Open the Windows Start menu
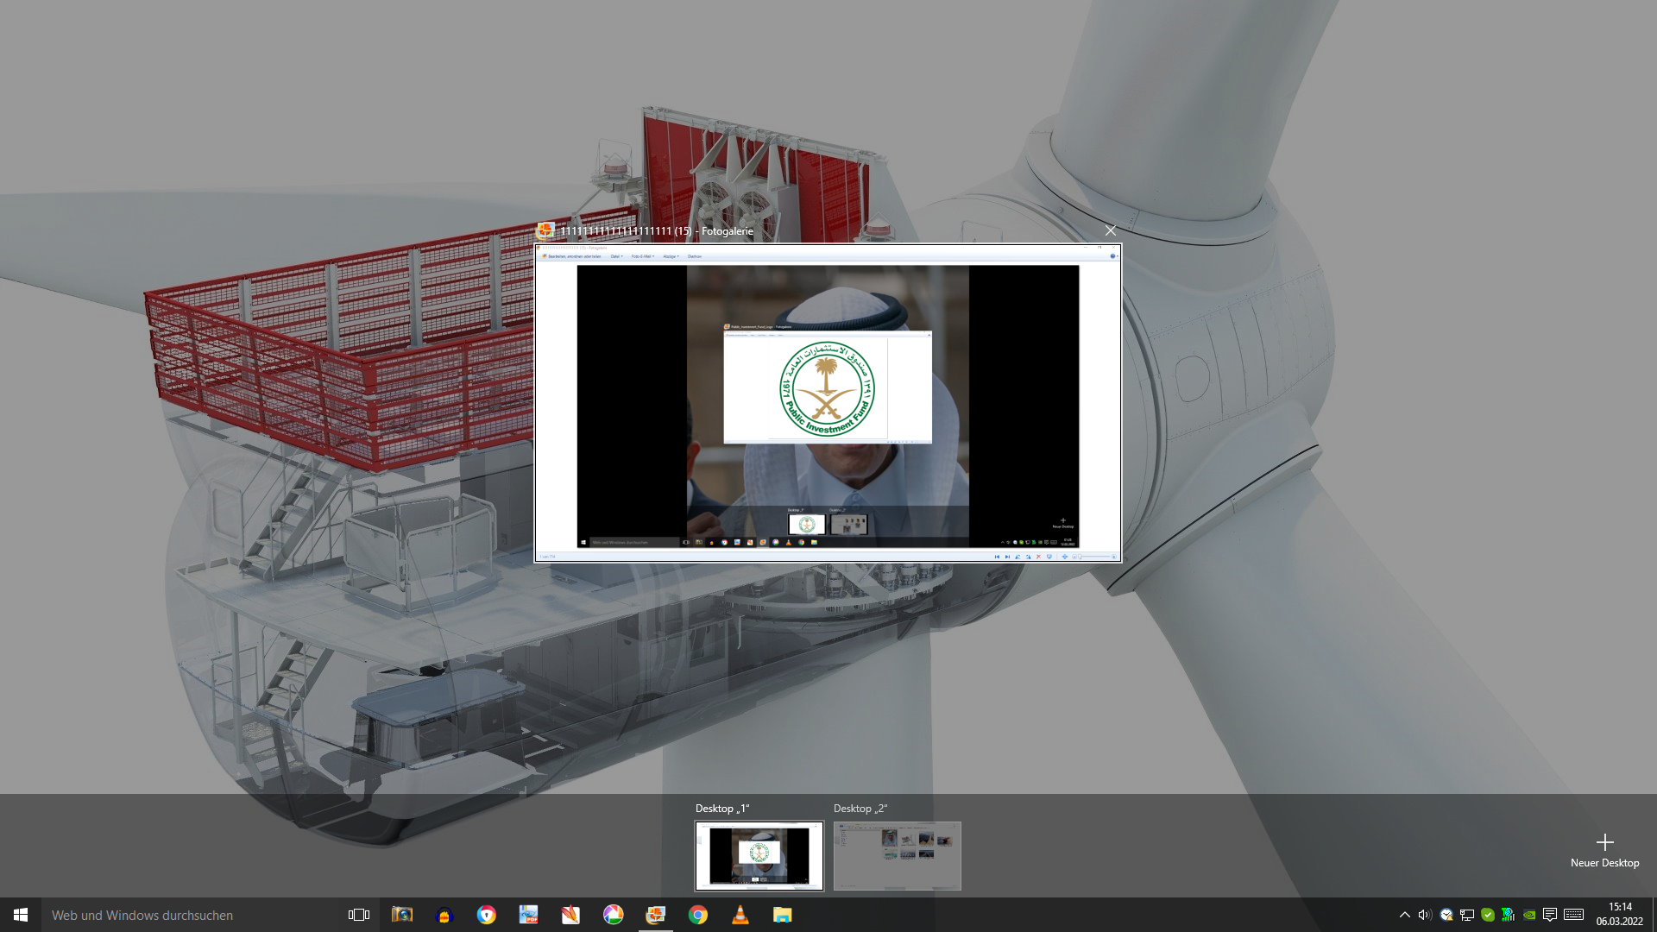Screen dimensions: 1657x932 [21, 915]
